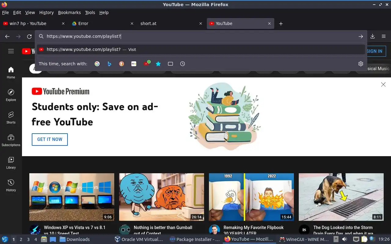Click the GET IT NOW button
Image resolution: width=391 pixels, height=244 pixels.
50,139
